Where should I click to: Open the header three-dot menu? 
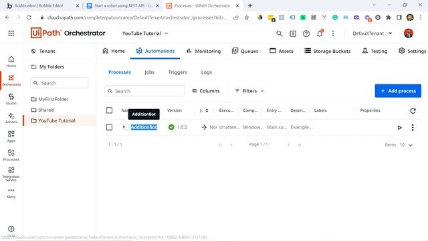333,33
